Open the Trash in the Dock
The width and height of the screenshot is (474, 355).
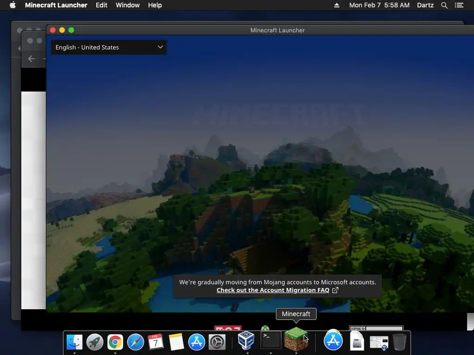tap(399, 342)
